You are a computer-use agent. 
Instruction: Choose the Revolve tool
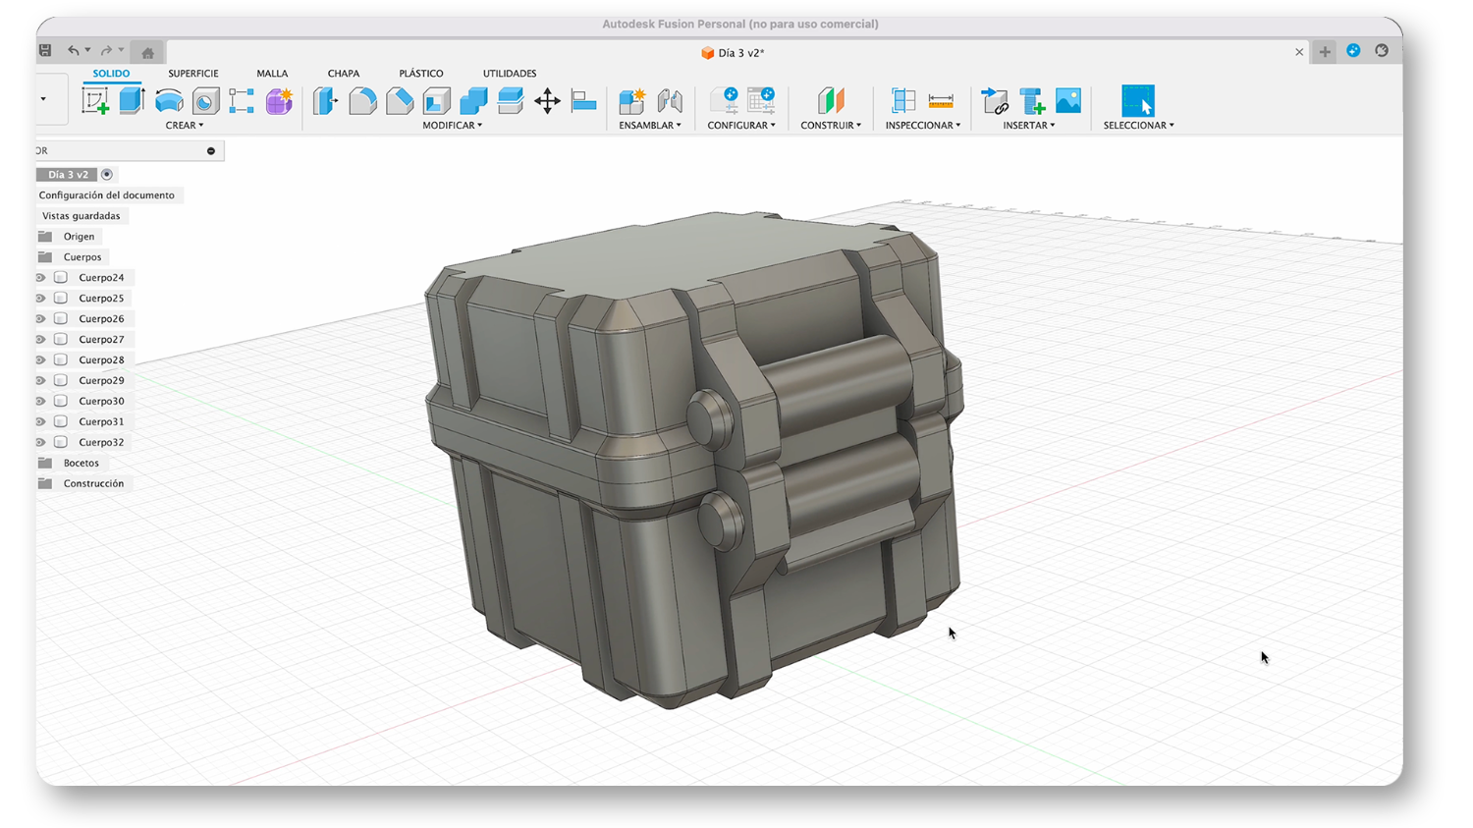169,101
